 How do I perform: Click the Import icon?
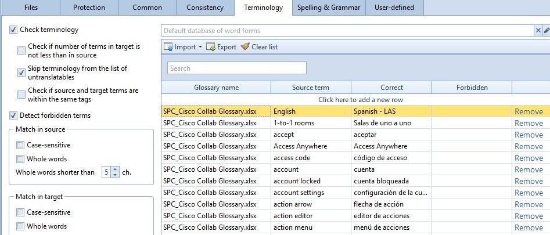(x=168, y=46)
